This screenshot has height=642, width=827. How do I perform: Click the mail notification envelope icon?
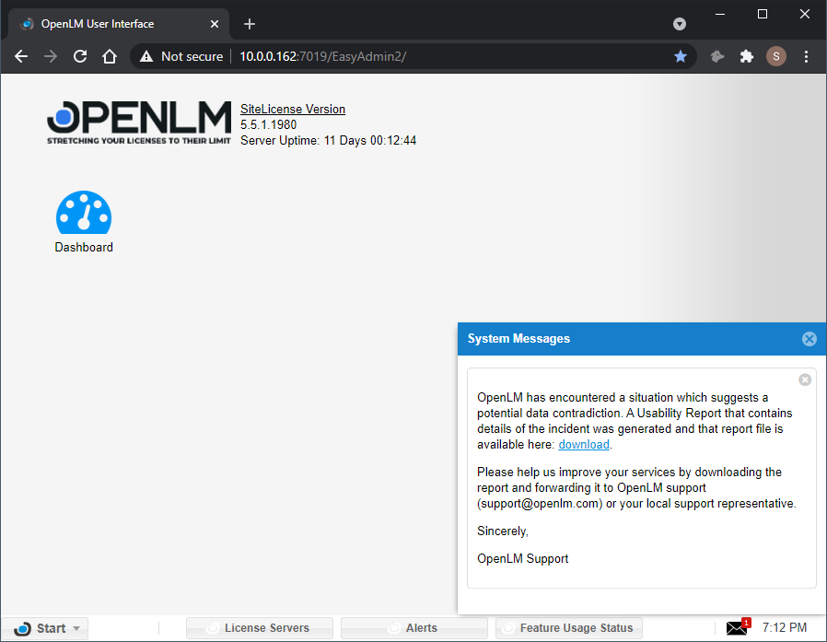(x=736, y=628)
